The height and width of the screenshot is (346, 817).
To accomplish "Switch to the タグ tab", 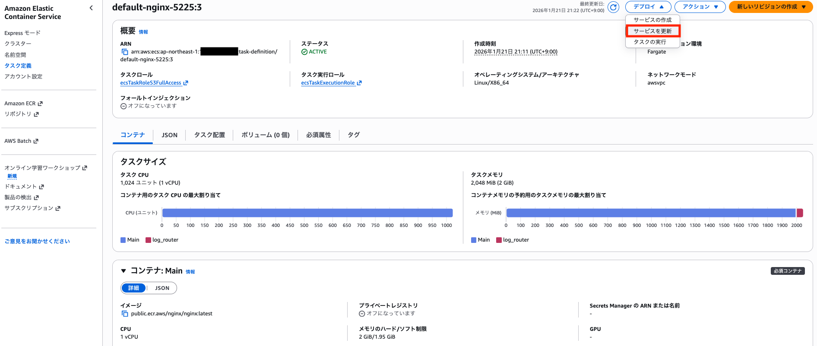I will point(354,135).
